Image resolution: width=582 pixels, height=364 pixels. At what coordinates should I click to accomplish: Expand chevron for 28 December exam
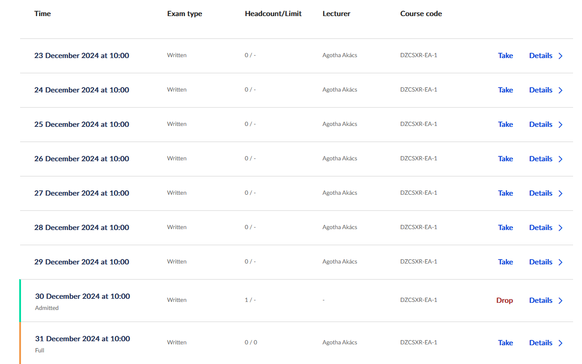click(561, 228)
